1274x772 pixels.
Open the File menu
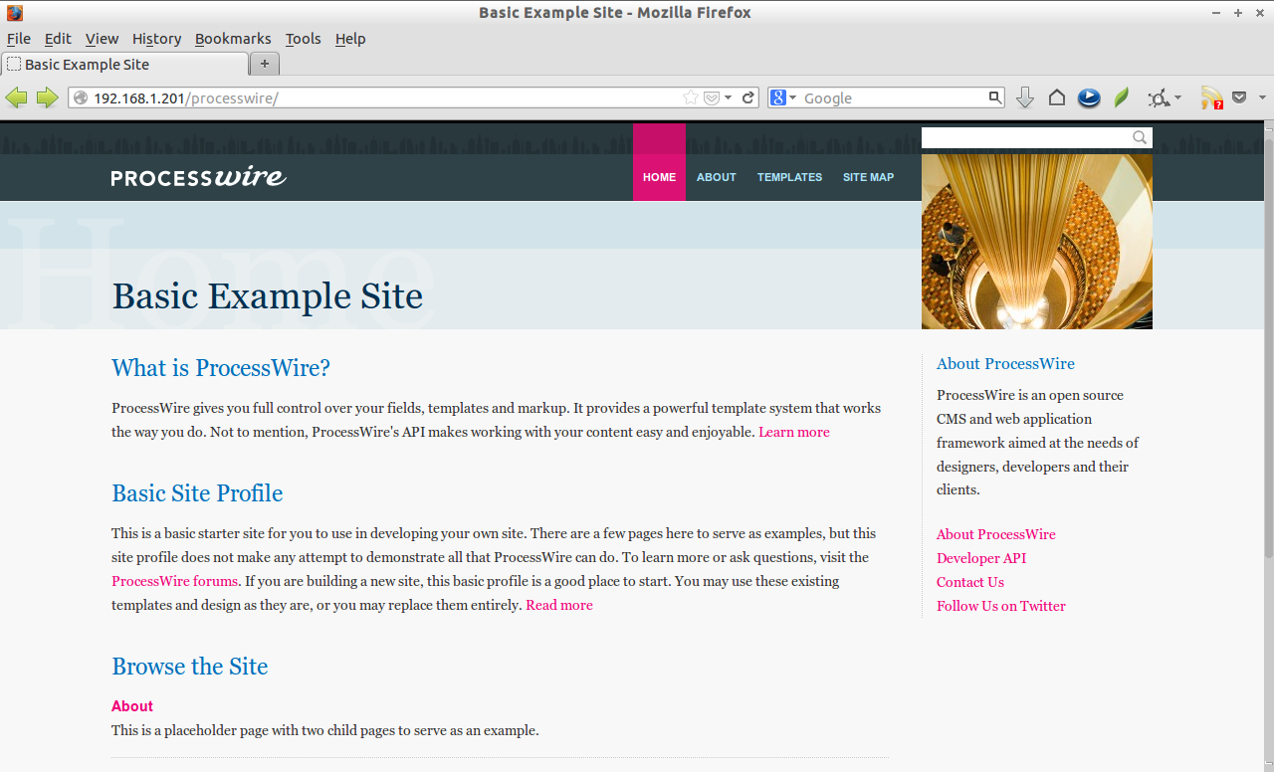(19, 39)
